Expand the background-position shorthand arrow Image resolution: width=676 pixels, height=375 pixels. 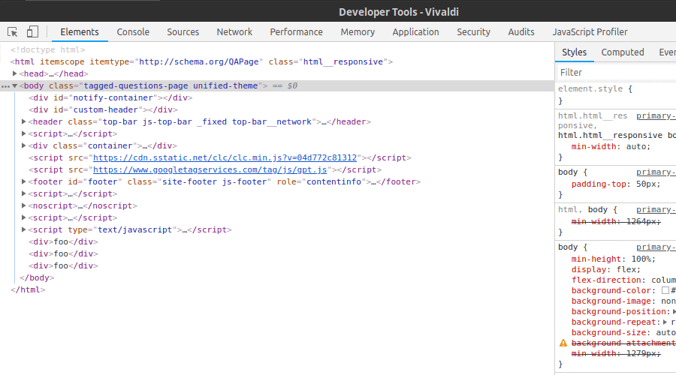coord(674,312)
